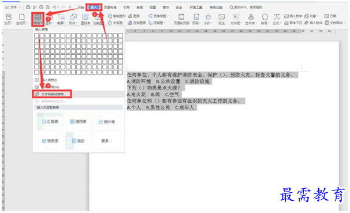Choose 文本转换成表格... menu entry
This screenshot has height=213, width=350.
click(79, 94)
